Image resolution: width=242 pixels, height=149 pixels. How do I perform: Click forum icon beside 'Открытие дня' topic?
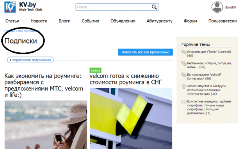[x=184, y=52]
